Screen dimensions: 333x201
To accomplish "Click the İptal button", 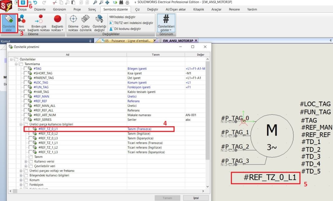I will [196, 198].
